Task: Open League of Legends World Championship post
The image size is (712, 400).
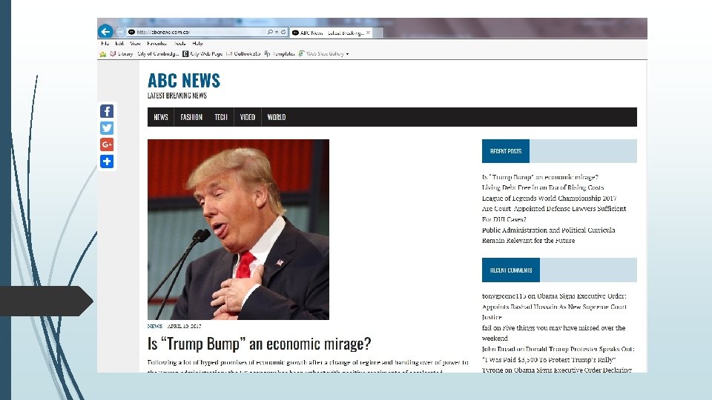Action: pos(550,199)
